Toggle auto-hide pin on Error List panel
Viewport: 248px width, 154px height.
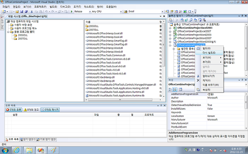[x=161, y=106]
